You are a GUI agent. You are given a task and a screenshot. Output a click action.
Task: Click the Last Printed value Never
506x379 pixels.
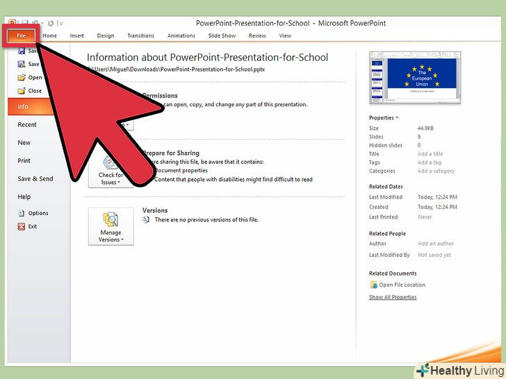tap(425, 217)
